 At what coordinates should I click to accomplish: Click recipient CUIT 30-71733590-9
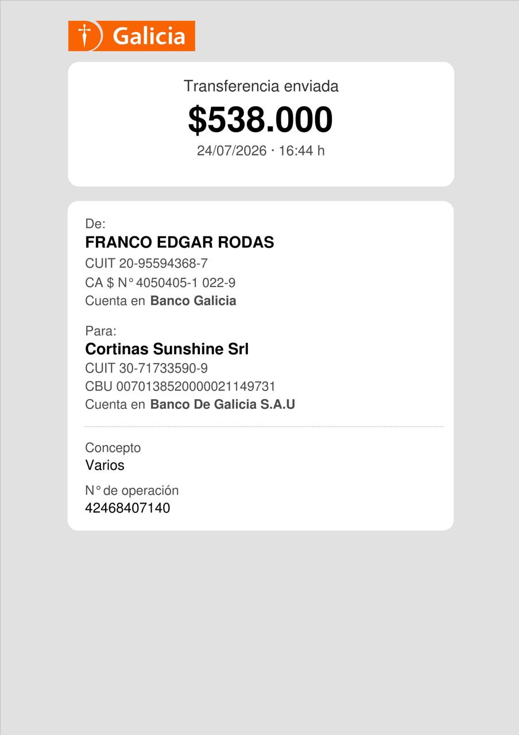[146, 368]
